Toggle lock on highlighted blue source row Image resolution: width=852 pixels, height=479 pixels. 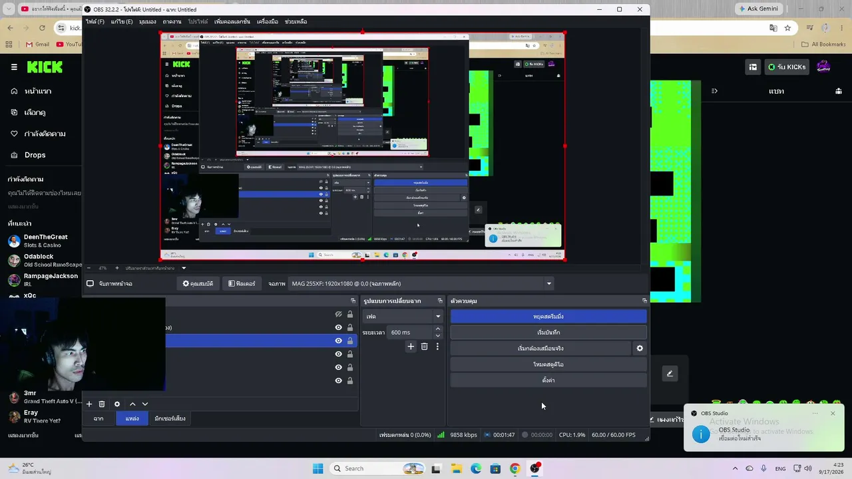[x=350, y=341]
